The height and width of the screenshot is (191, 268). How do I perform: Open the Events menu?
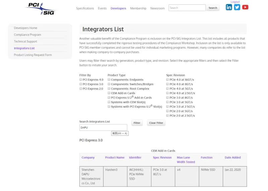pyautogui.click(x=102, y=8)
